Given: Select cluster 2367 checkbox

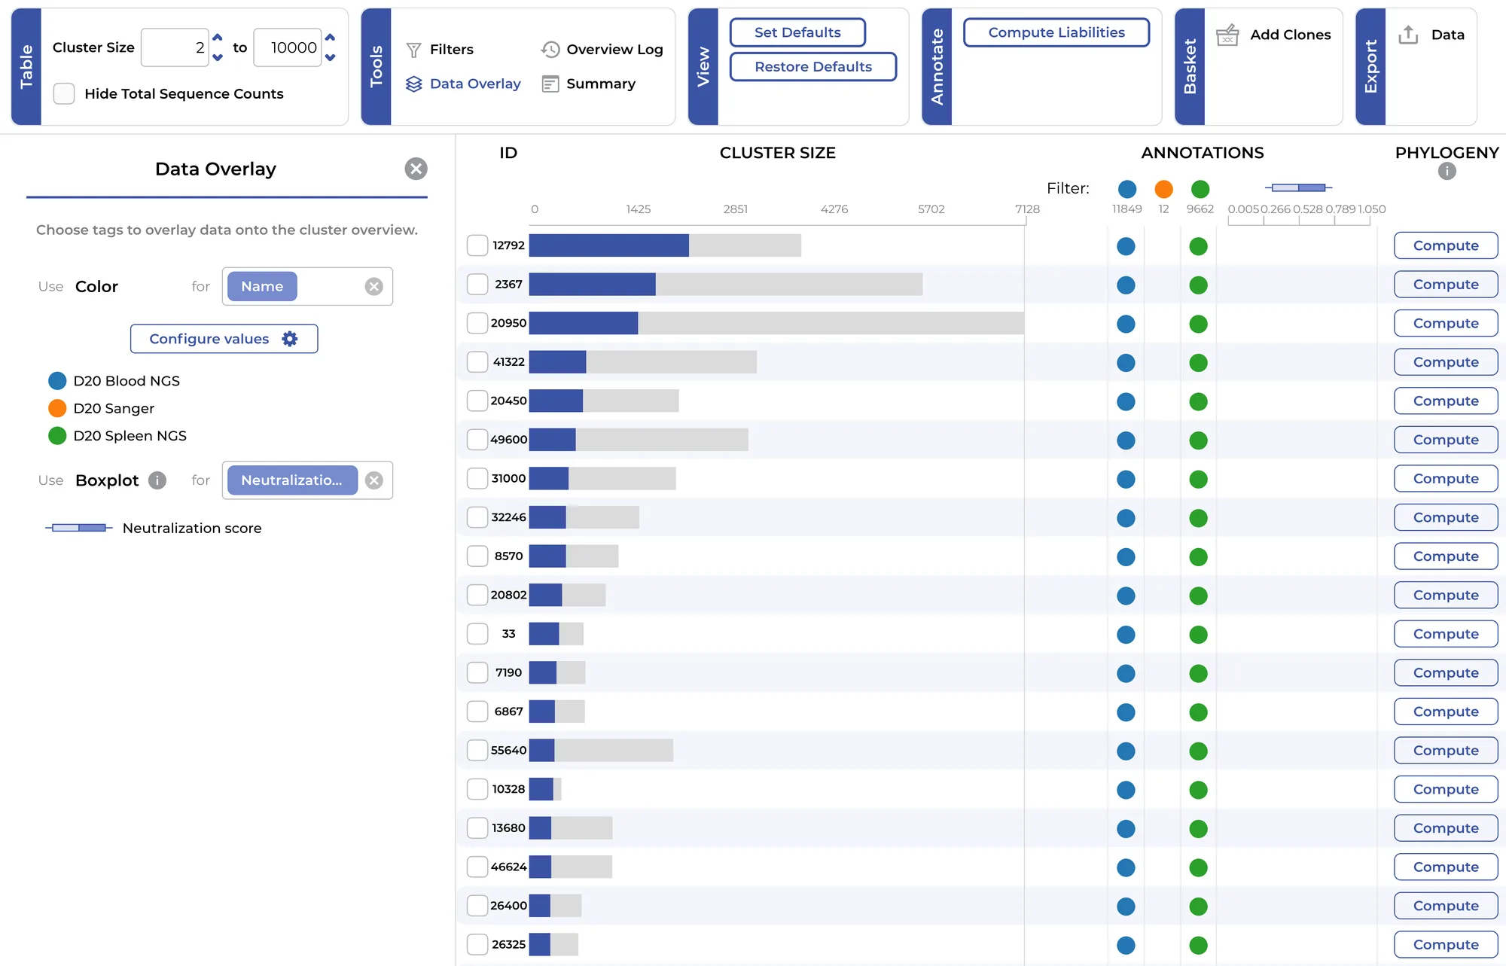Looking at the screenshot, I should (477, 284).
